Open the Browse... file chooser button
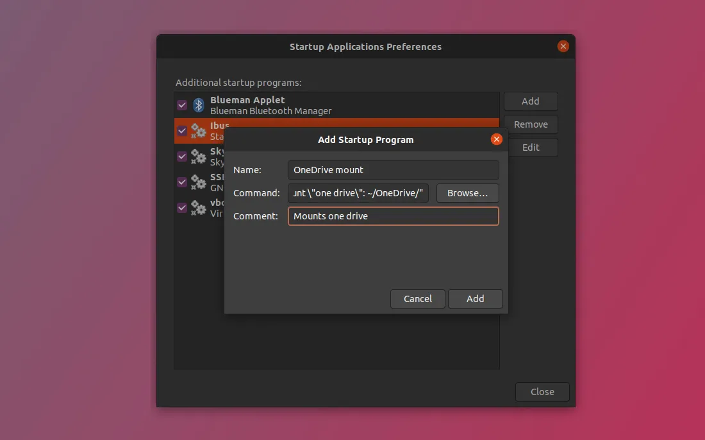This screenshot has width=705, height=440. (468, 193)
